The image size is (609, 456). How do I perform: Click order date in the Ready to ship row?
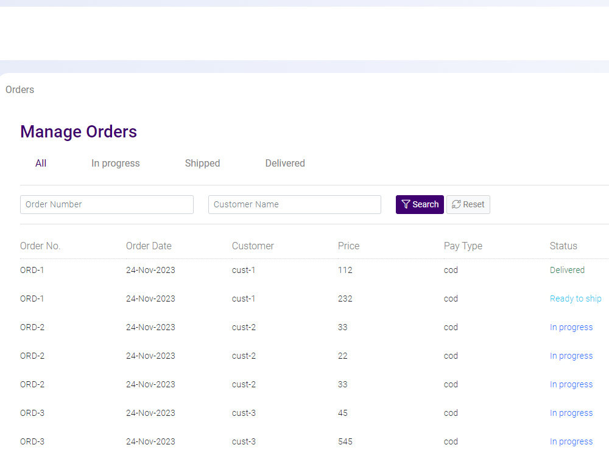pyautogui.click(x=150, y=299)
